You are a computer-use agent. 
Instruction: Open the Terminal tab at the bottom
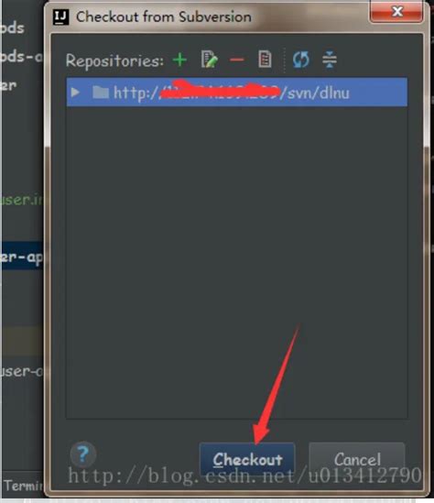23,486
